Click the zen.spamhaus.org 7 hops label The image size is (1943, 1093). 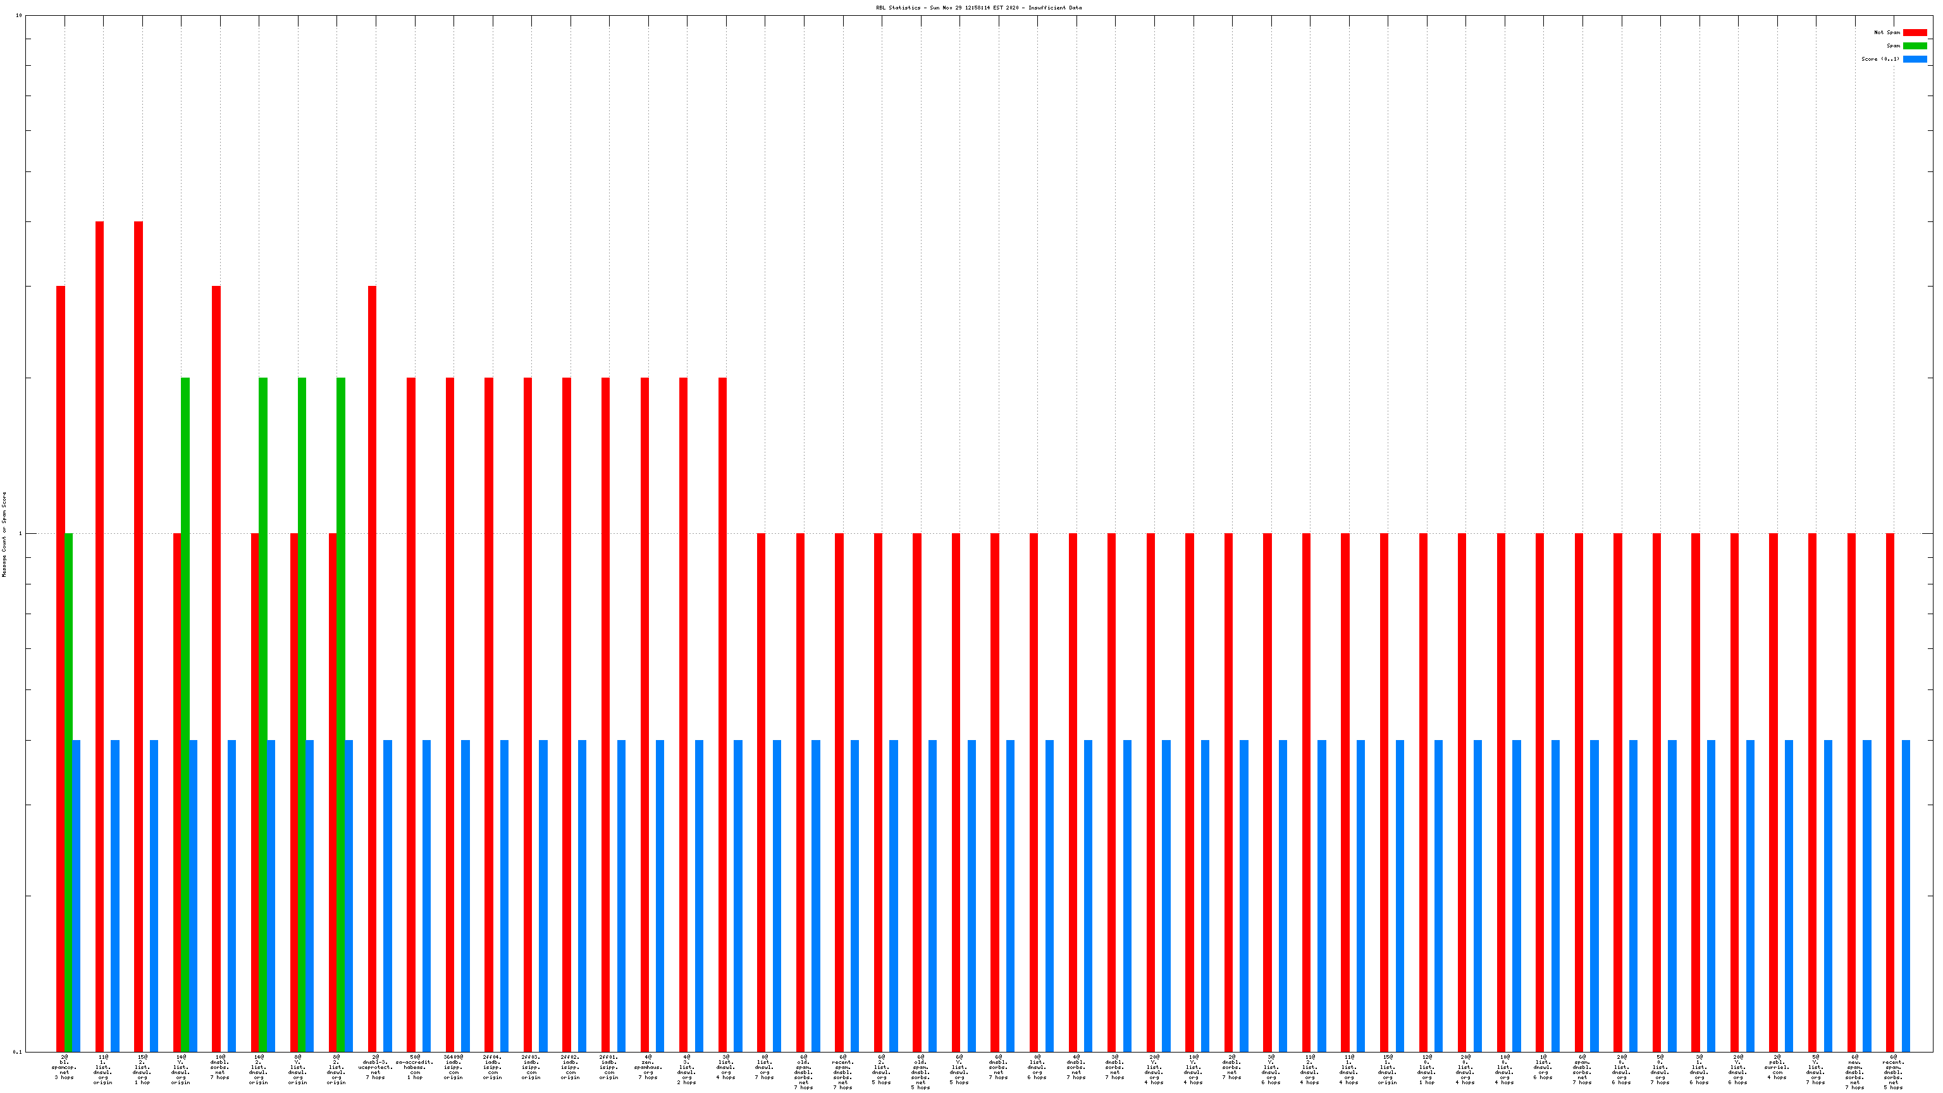(648, 1066)
